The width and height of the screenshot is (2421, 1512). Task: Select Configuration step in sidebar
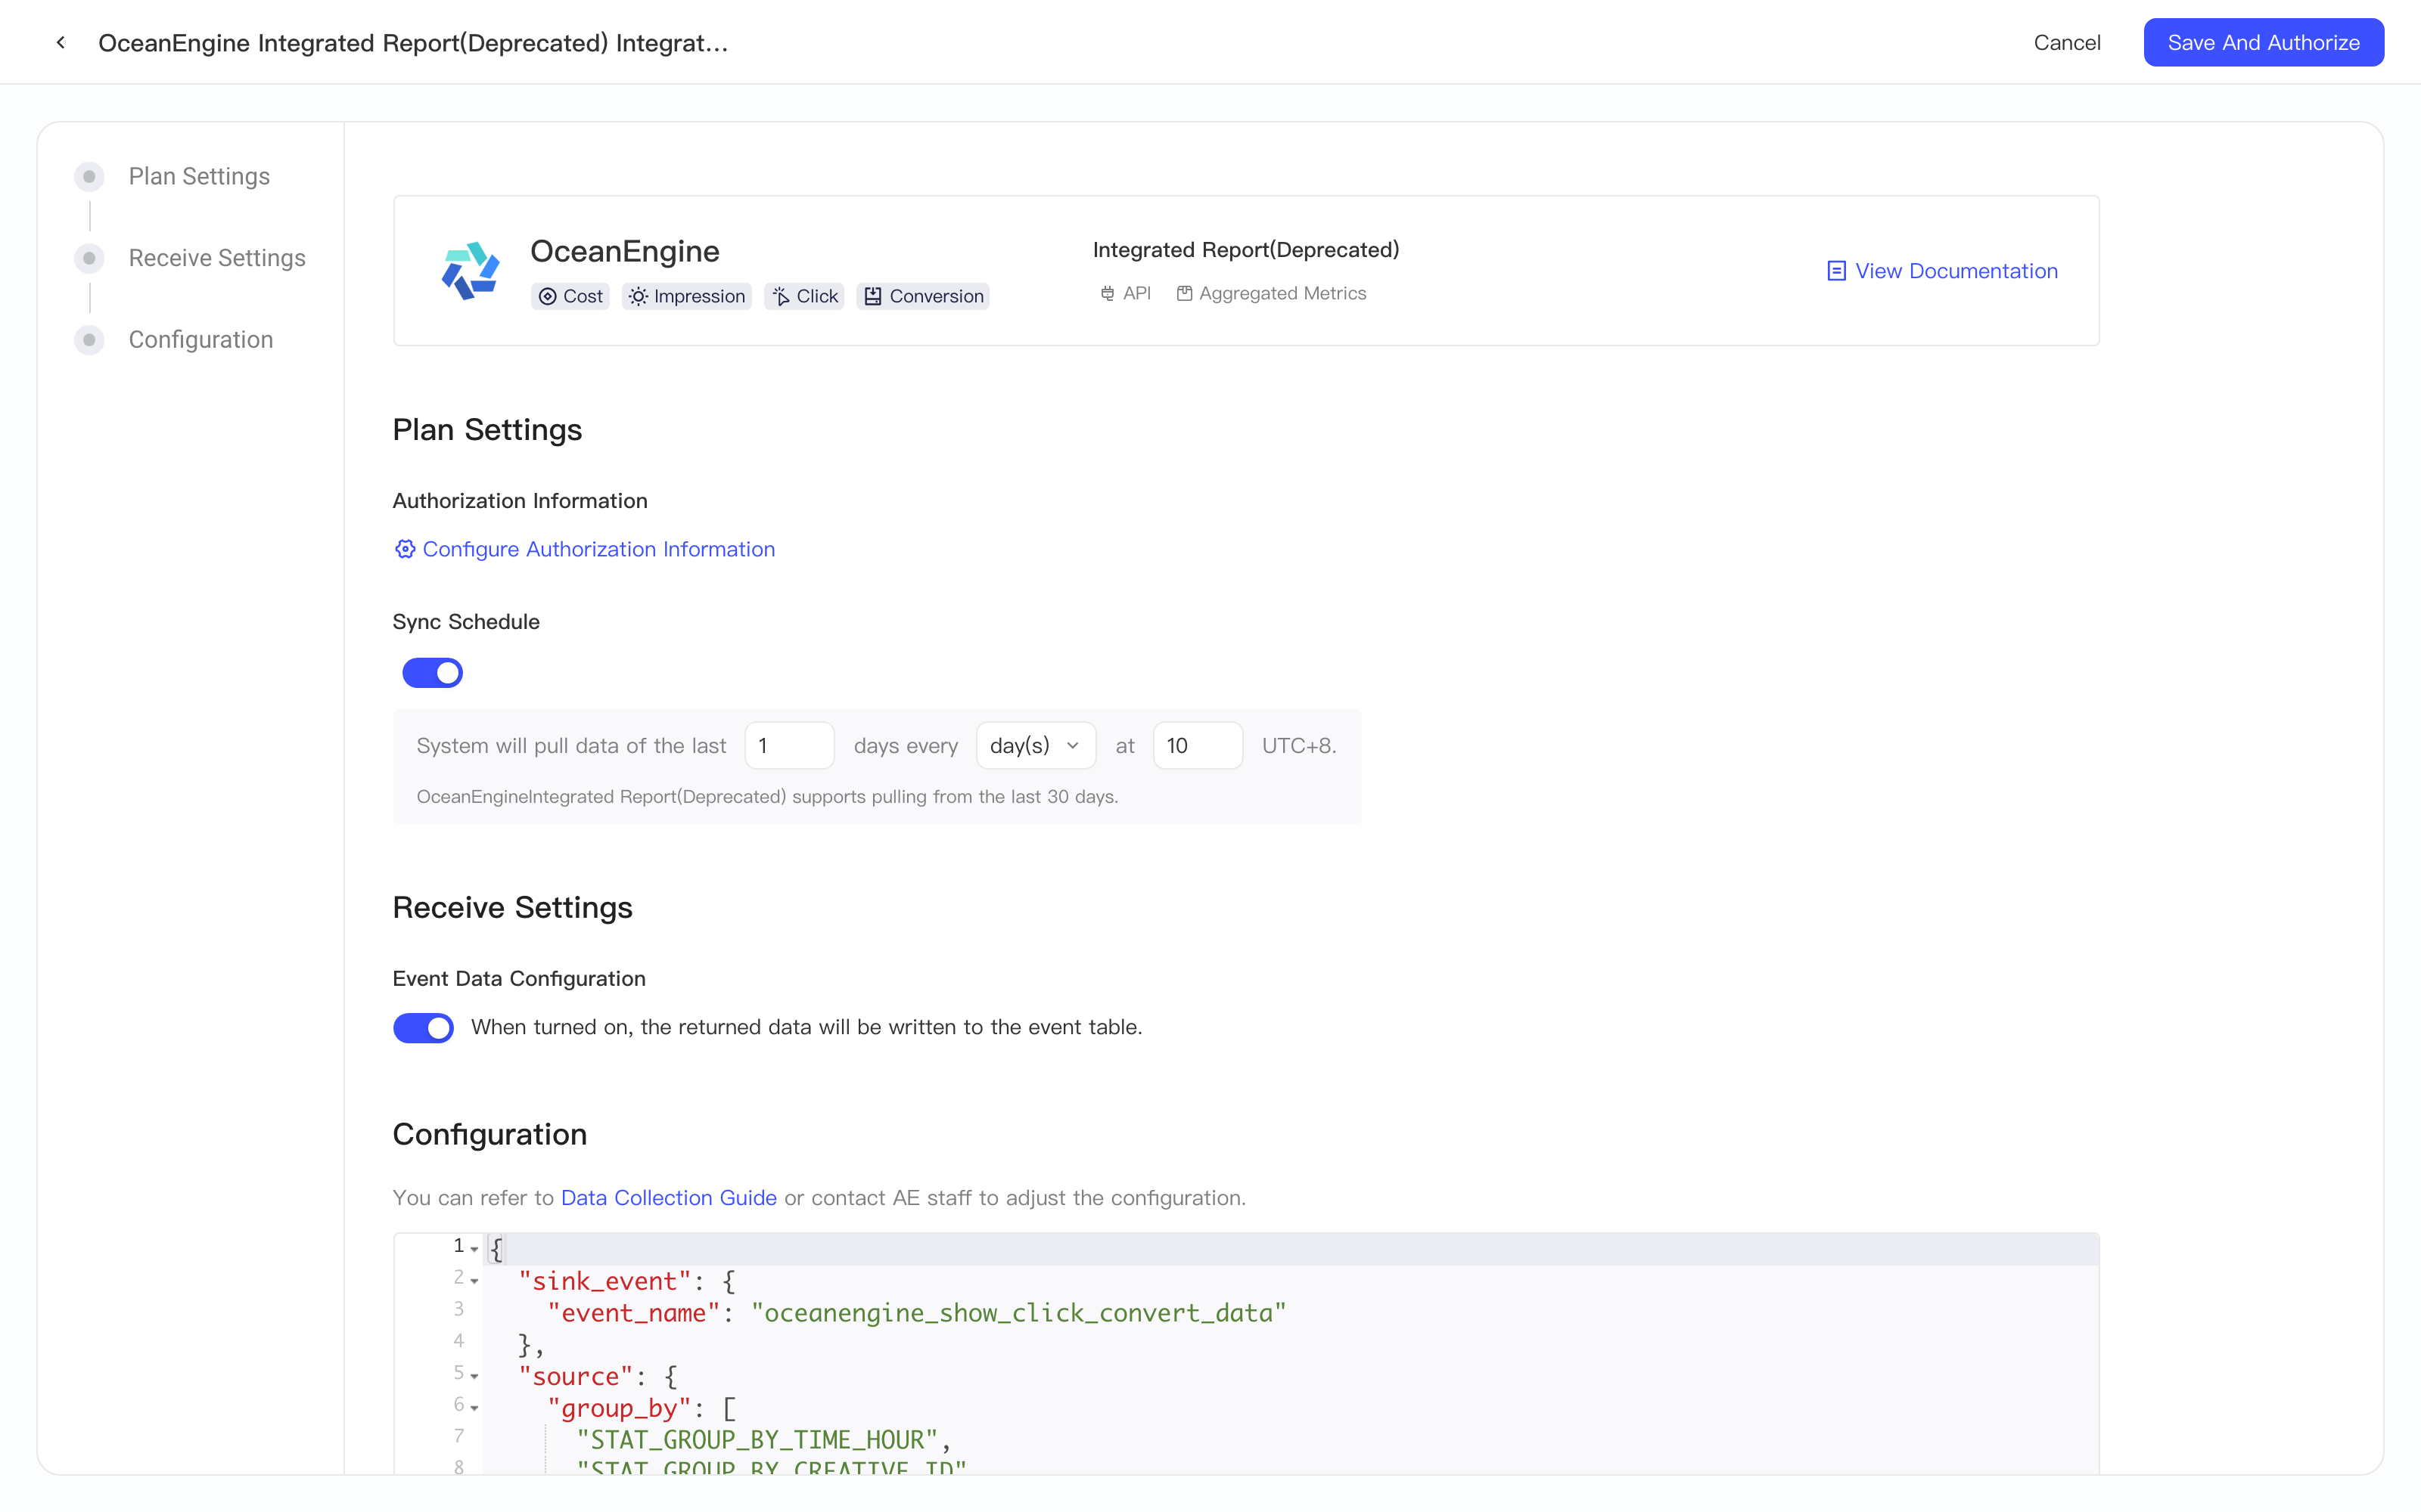[200, 340]
